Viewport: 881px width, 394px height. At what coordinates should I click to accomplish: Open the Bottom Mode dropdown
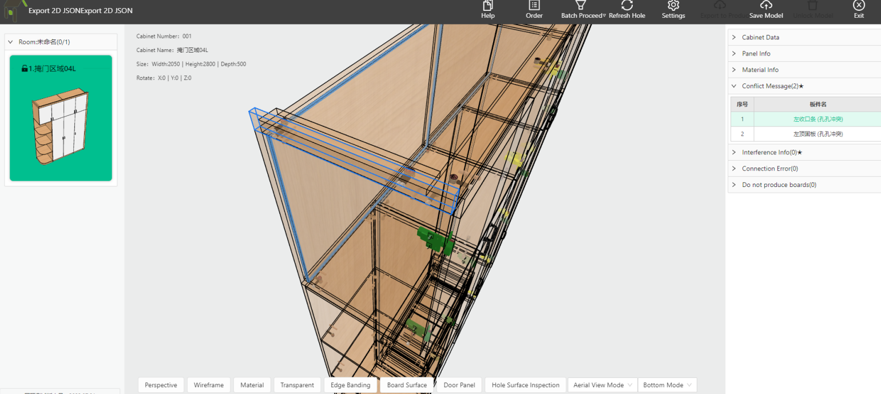[667, 385]
